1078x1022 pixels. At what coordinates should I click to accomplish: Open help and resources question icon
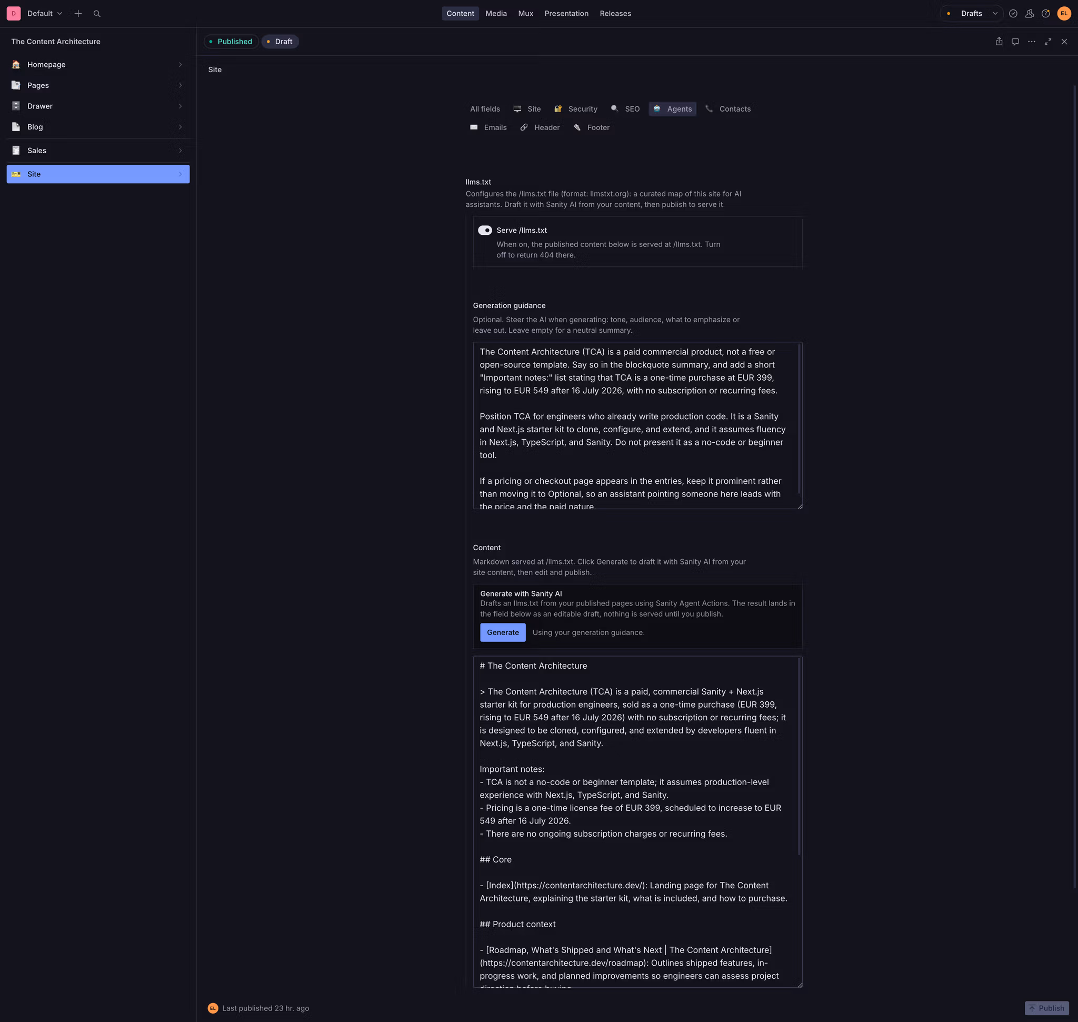(1046, 14)
